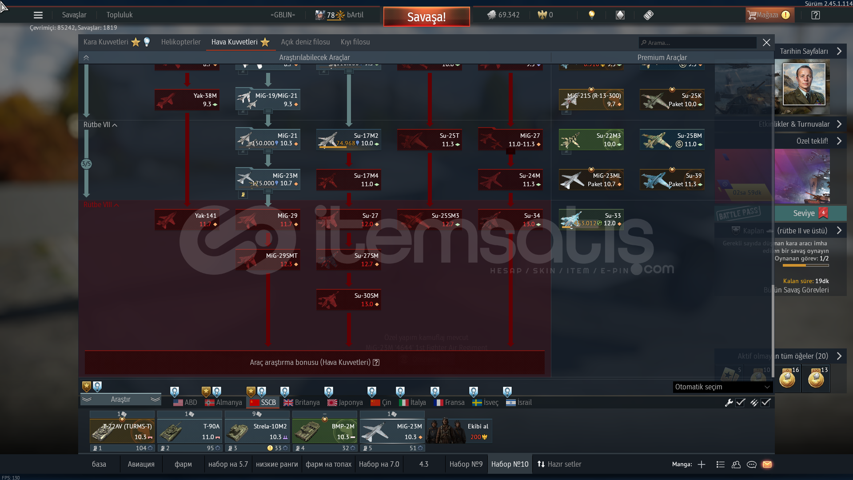Click Oynanan görev 1/2 progress bar

pyautogui.click(x=805, y=266)
